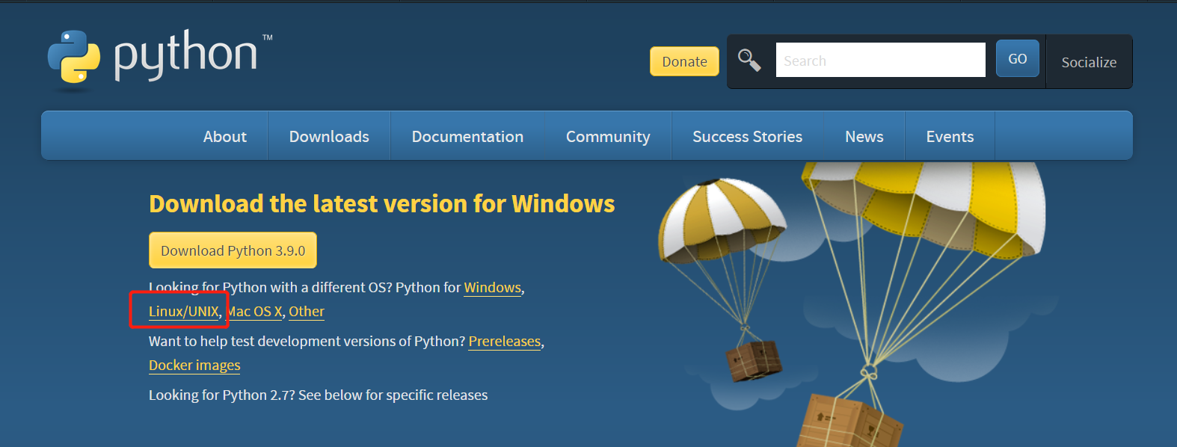The image size is (1177, 447).
Task: Click the GO search button
Action: 1017,58
